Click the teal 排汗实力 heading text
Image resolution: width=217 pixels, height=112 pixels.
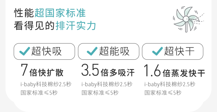(76, 26)
